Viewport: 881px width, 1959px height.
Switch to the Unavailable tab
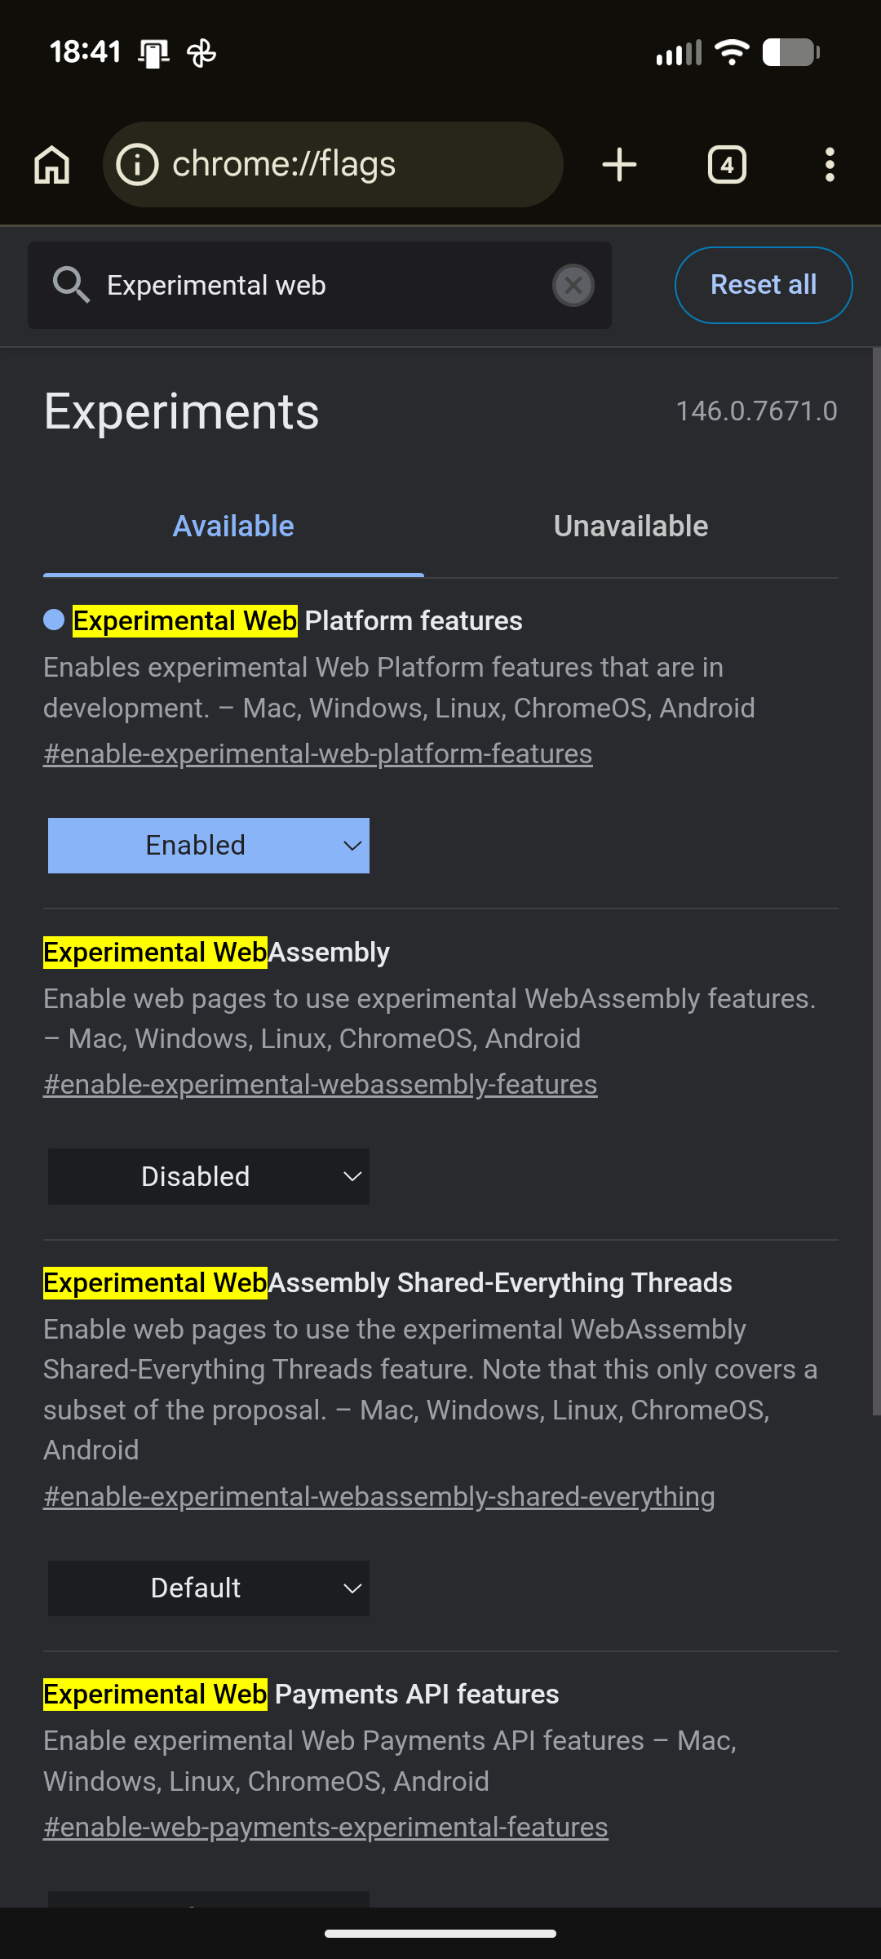(x=631, y=526)
